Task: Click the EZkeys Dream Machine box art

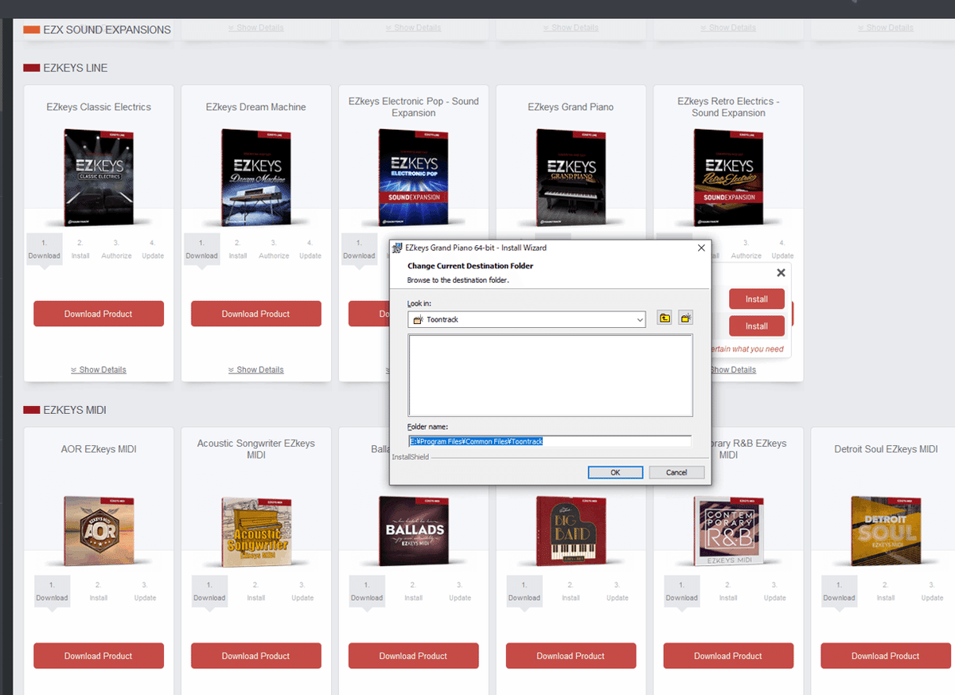Action: pos(255,177)
